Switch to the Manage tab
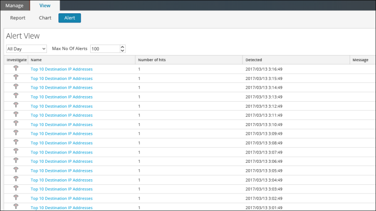376x211 pixels. coord(14,6)
